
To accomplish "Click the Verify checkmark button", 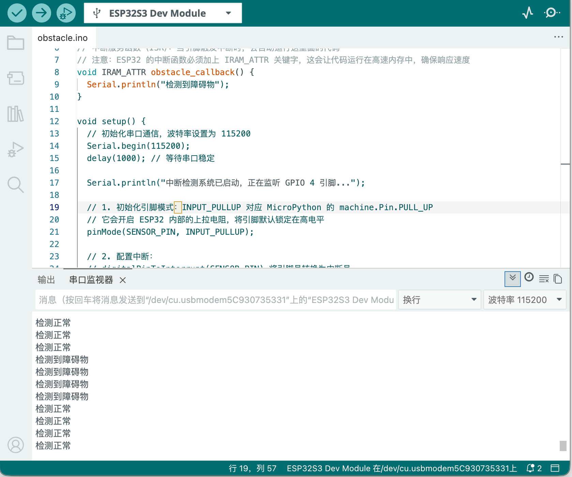I will [x=17, y=13].
